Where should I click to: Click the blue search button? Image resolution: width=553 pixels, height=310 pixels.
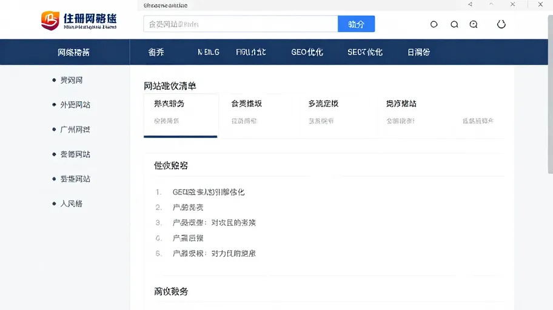point(356,24)
